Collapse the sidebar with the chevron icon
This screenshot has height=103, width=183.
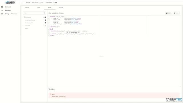22,2
